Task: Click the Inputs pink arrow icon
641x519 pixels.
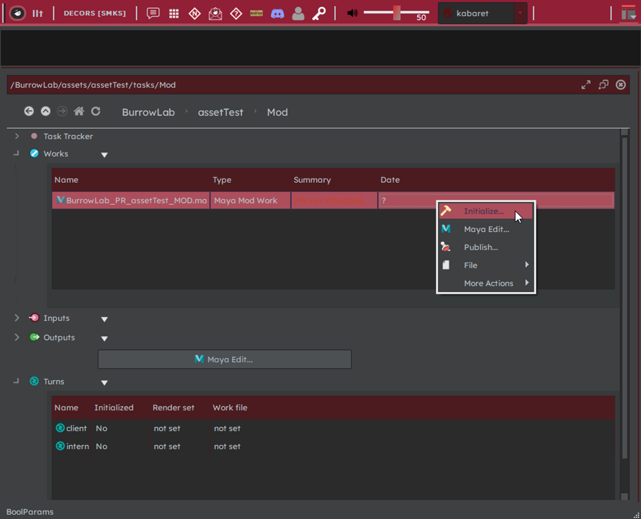Action: click(34, 317)
